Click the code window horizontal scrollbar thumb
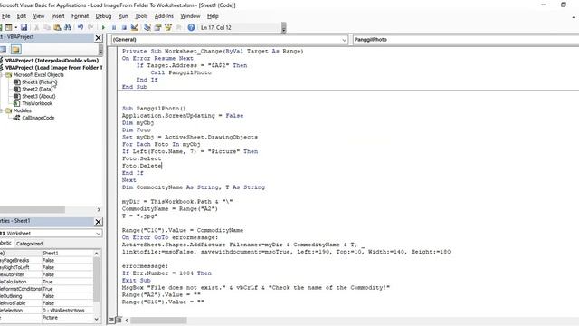Image resolution: width=579 pixels, height=326 pixels. point(158,320)
